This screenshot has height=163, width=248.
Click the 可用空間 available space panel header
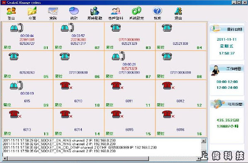[227, 104]
